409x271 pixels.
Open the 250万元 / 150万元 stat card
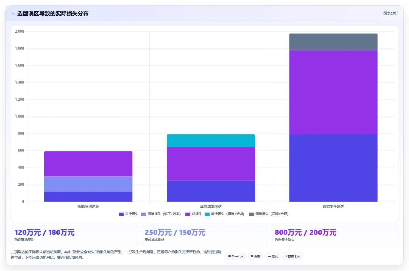coord(204,235)
